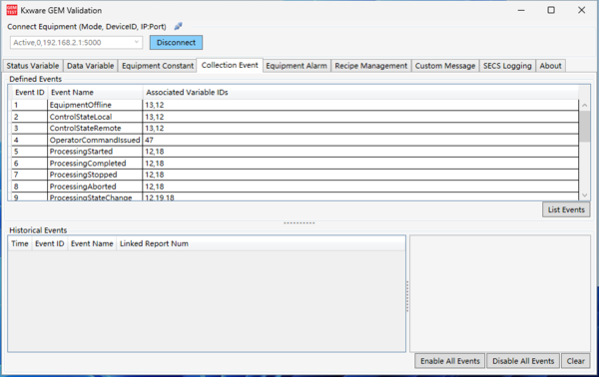The image size is (599, 377).
Task: Go to the Recipe Management tab
Action: (x=371, y=66)
